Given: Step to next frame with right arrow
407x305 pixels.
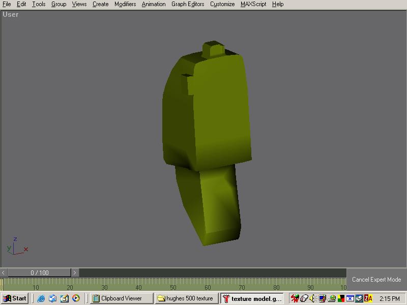Looking at the screenshot, I should click(x=75, y=273).
